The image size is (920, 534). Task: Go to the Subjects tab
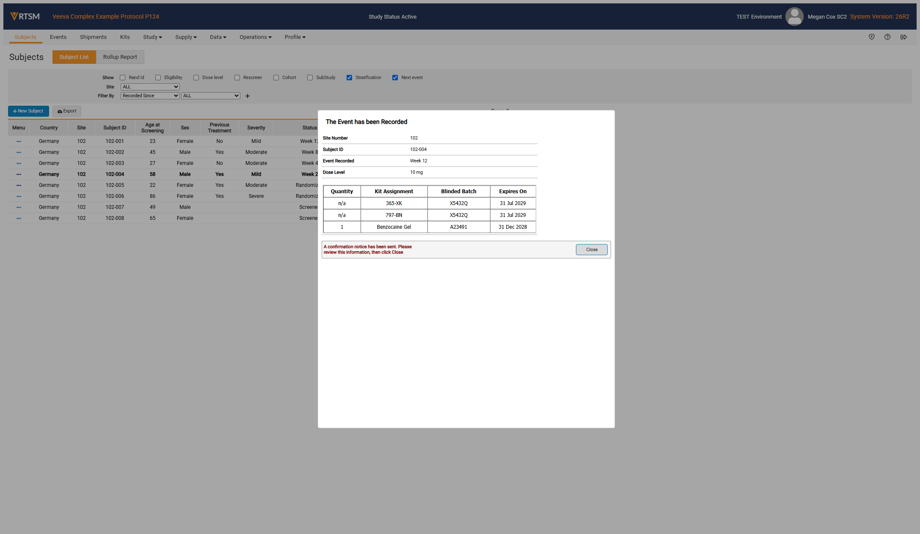tap(25, 37)
